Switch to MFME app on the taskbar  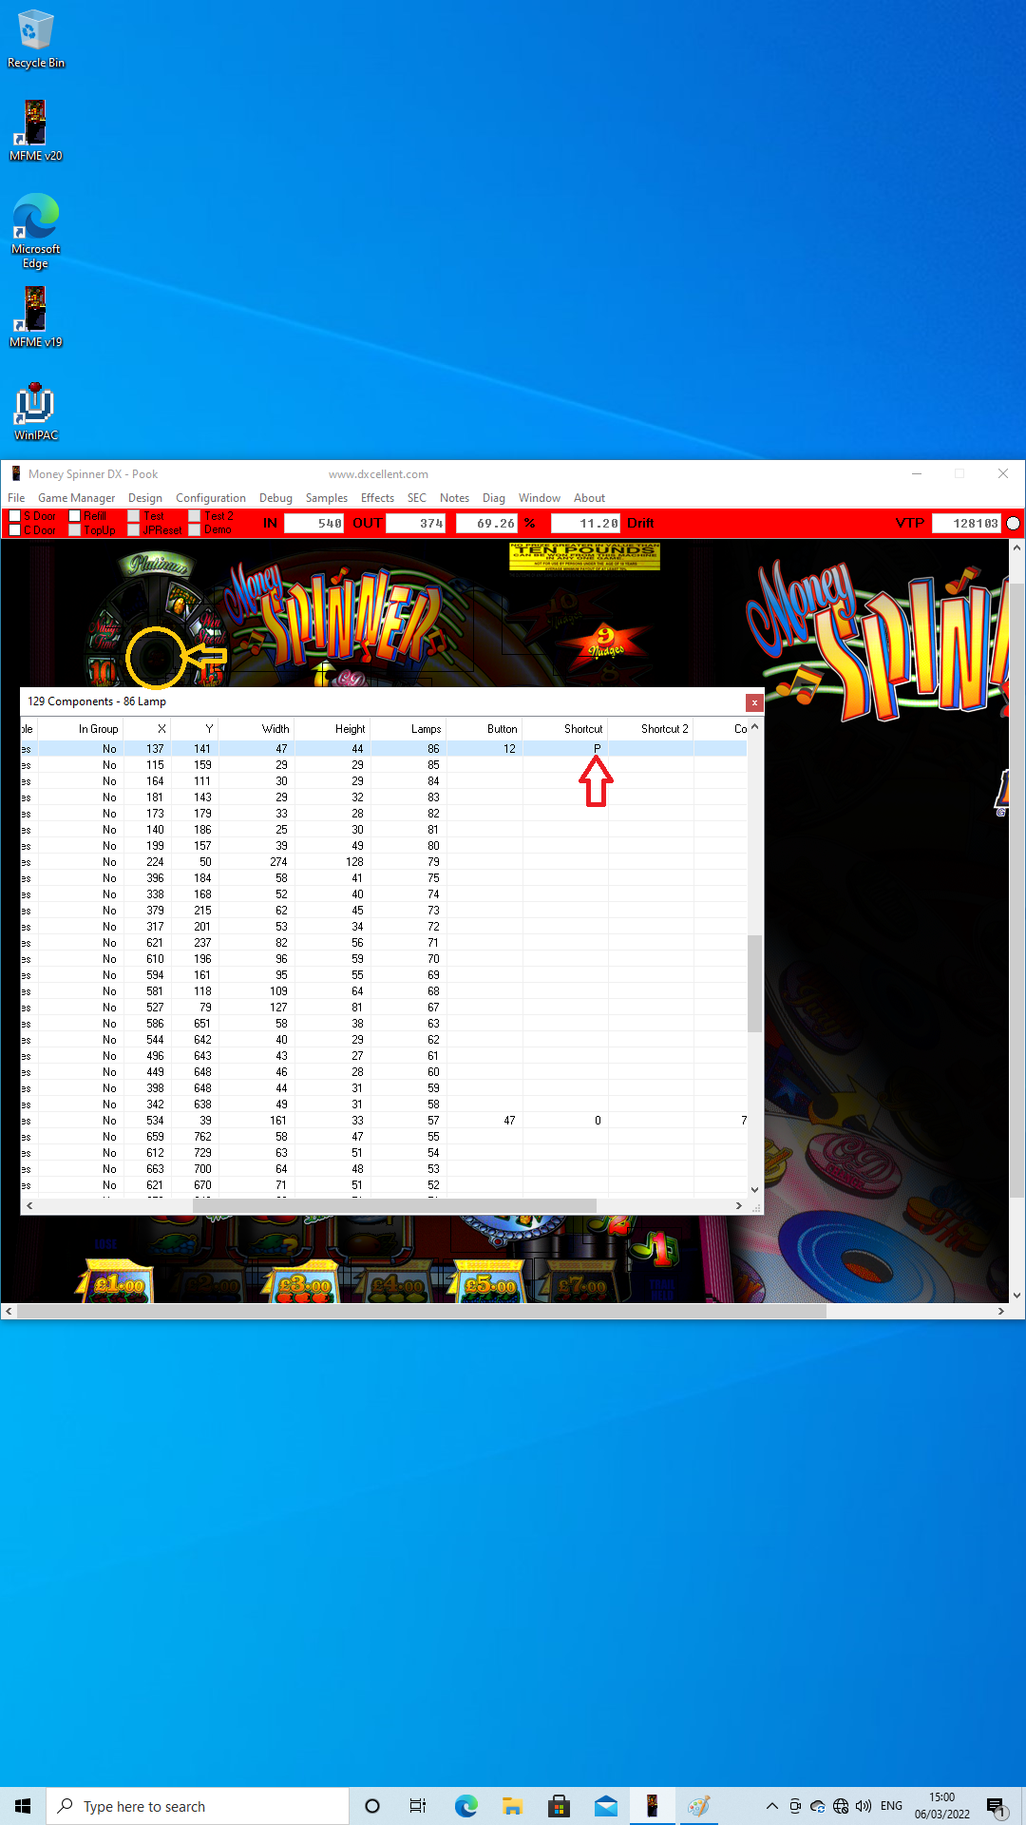coord(652,1806)
